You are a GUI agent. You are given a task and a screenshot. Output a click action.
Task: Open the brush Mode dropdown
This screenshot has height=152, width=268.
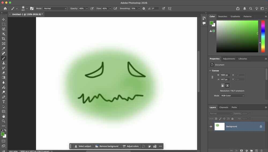click(55, 8)
